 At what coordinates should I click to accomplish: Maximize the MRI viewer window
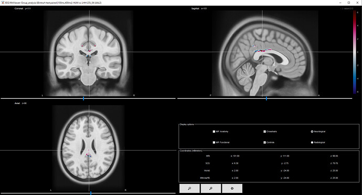[x=349, y=3]
